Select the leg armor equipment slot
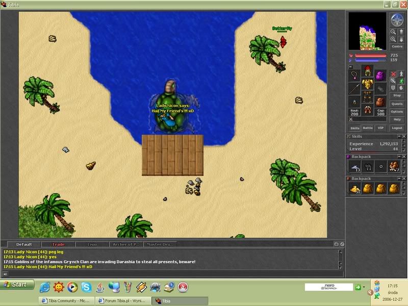This screenshot has width=408, height=306. [x=367, y=97]
